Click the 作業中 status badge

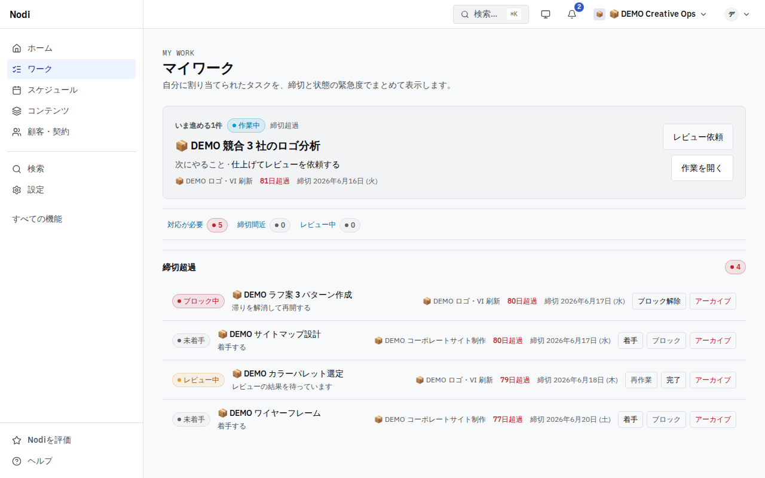tap(246, 125)
